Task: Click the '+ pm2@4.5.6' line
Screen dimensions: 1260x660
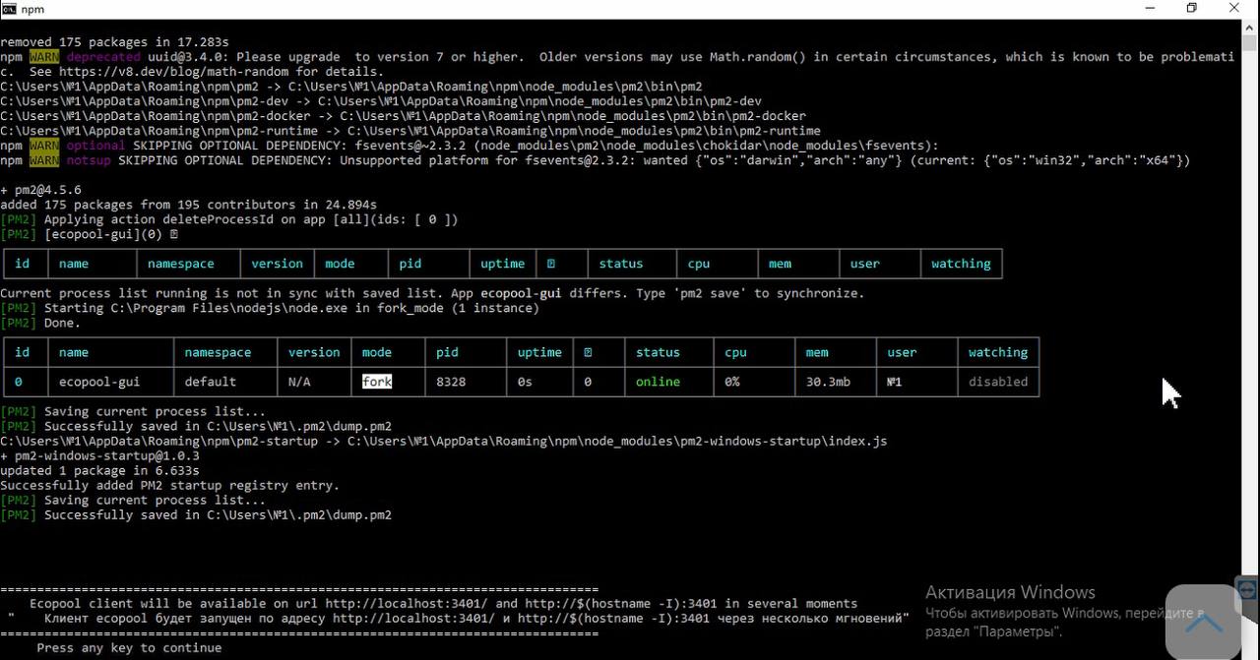Action: (x=40, y=190)
